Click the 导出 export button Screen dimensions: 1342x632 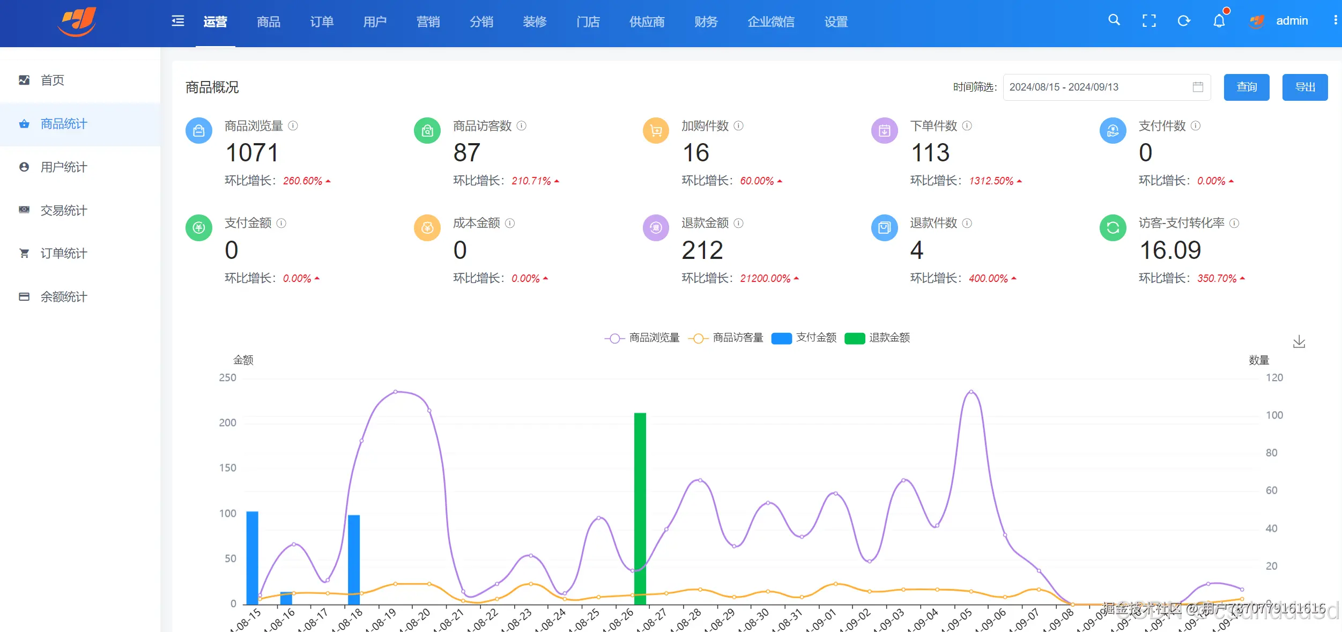(x=1304, y=87)
